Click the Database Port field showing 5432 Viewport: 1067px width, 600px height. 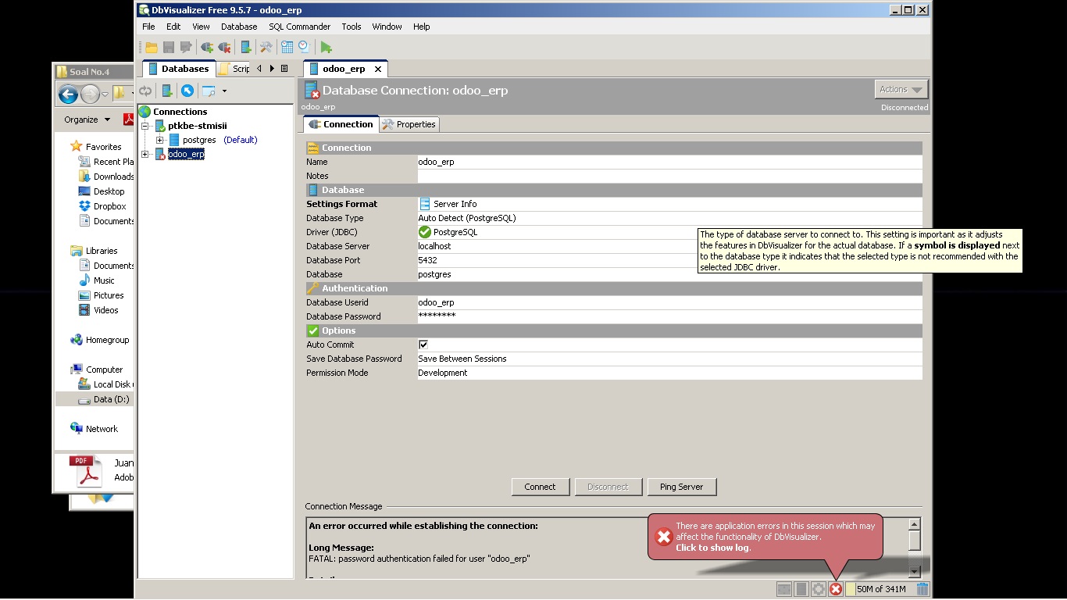coord(669,260)
